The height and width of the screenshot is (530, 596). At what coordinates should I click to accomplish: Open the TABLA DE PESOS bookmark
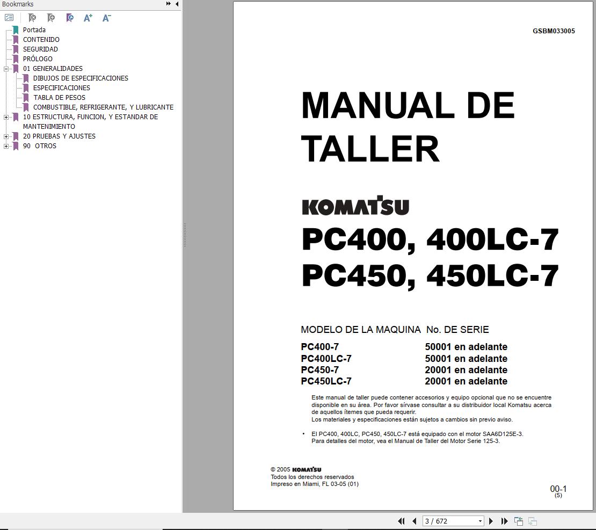pos(59,98)
